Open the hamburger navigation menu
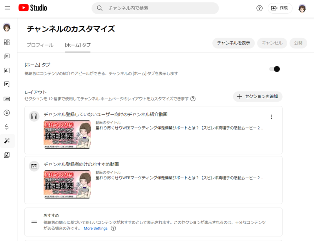Screen dimensions: 314x241 coord(7,8)
